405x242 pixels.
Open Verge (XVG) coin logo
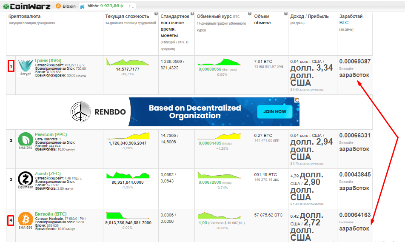pos(26,65)
